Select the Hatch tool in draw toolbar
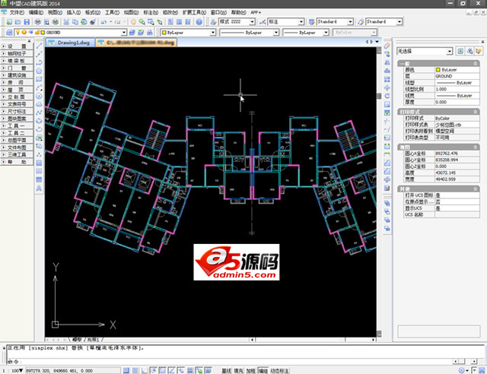This screenshot has width=487, height=374. tap(39, 163)
